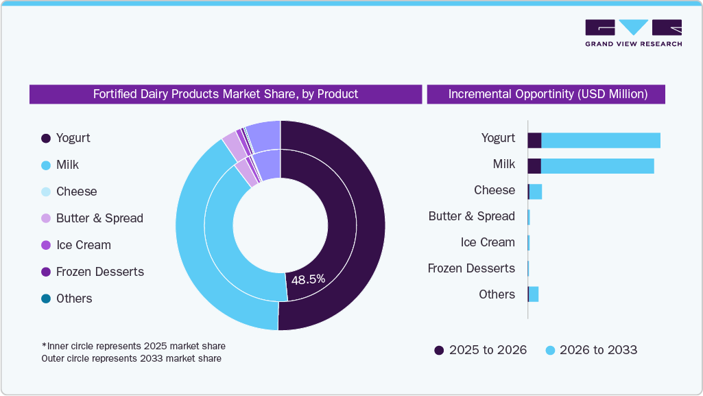This screenshot has width=703, height=396.
Task: Click the Frozen Desserts legend dot
Action: pyautogui.click(x=46, y=272)
